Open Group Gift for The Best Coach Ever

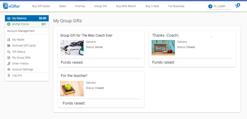pos(86,35)
